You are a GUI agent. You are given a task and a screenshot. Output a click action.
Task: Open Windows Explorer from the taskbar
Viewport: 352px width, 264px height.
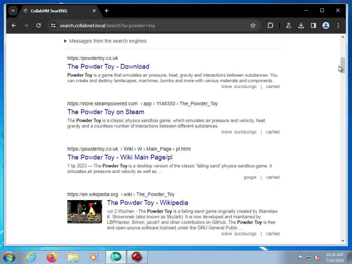tap(73, 257)
